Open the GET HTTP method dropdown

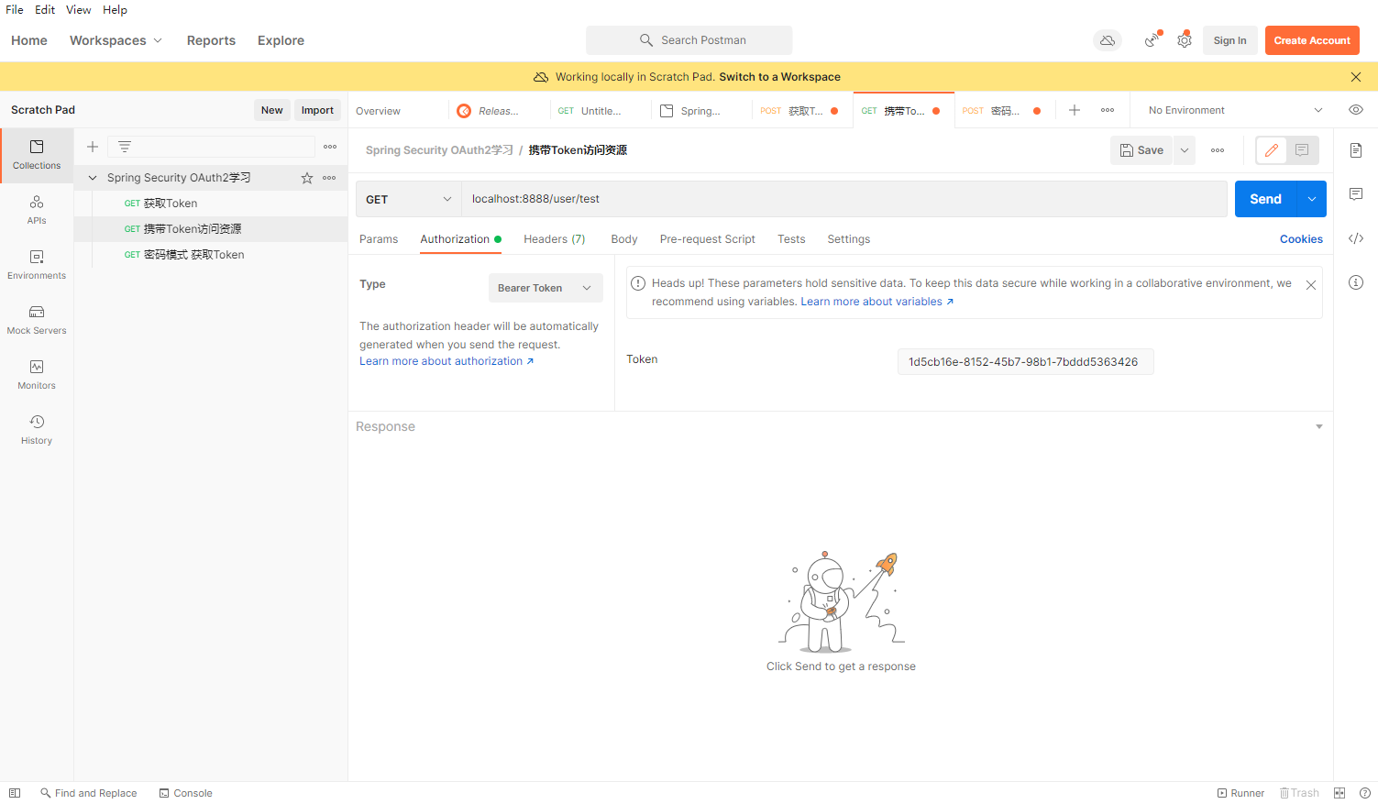408,199
